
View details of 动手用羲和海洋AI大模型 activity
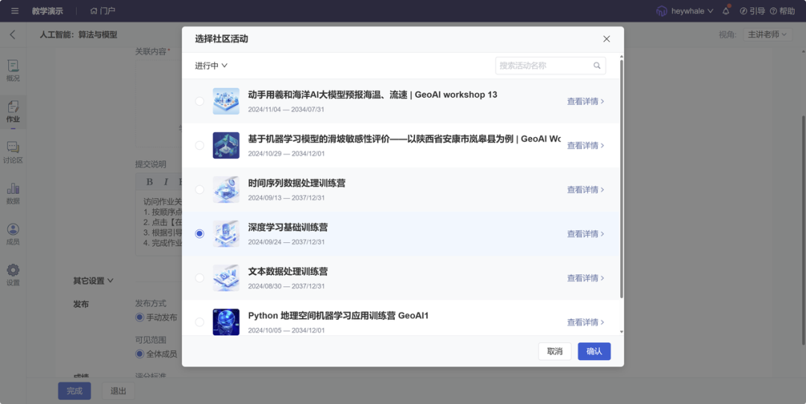[586, 101]
